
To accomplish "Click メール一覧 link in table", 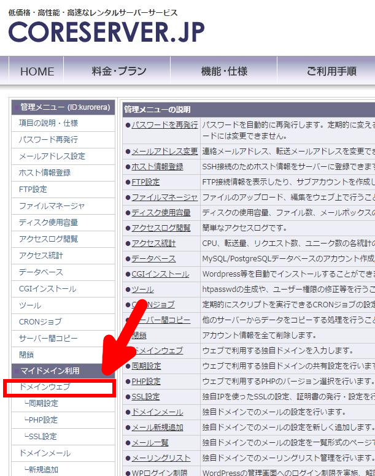I will 150,443.
